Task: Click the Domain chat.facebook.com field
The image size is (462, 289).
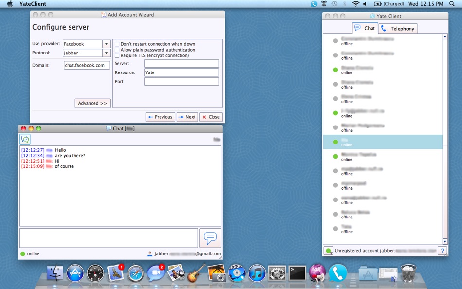Action: (87, 65)
